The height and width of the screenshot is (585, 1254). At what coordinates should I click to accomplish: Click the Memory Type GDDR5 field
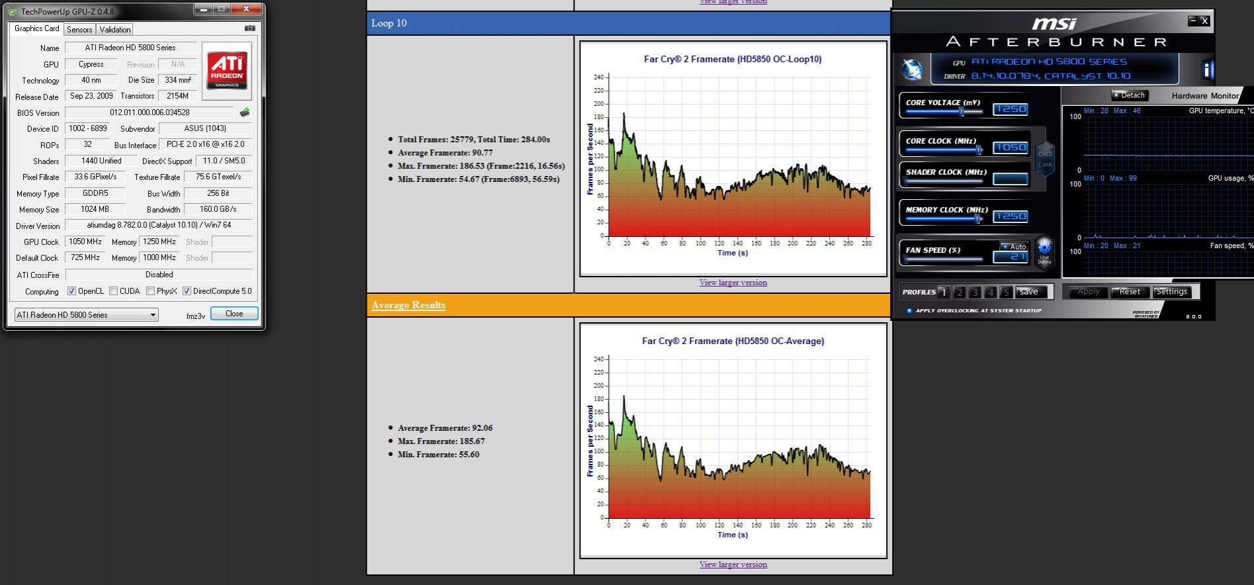(x=95, y=193)
